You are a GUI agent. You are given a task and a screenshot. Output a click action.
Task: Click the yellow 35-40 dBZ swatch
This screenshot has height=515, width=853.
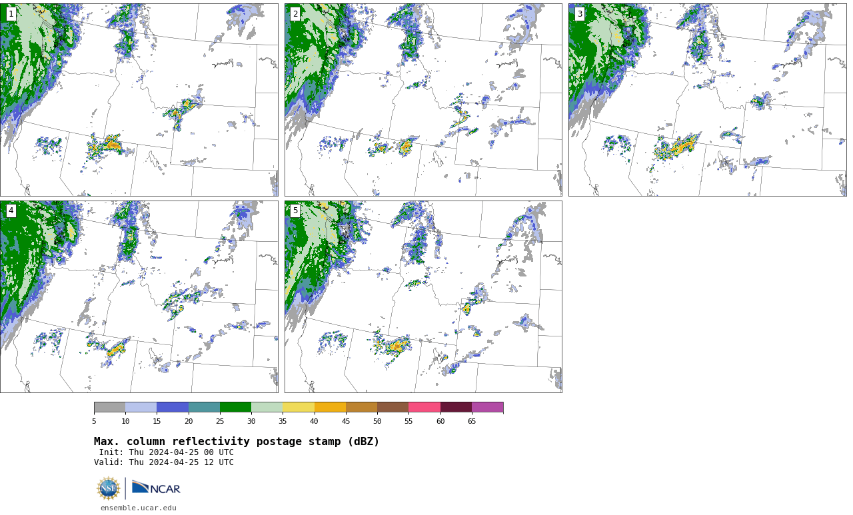[299, 407]
